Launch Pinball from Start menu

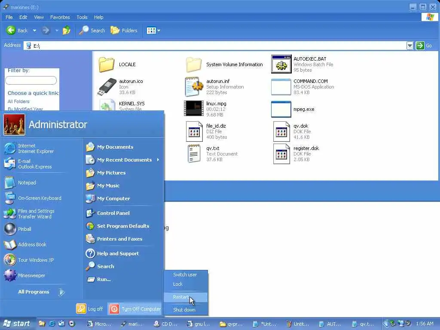click(x=18, y=229)
